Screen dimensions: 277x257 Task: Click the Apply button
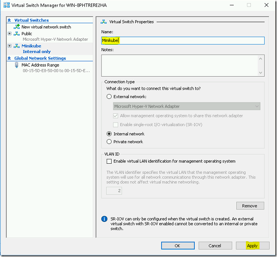(x=252, y=246)
